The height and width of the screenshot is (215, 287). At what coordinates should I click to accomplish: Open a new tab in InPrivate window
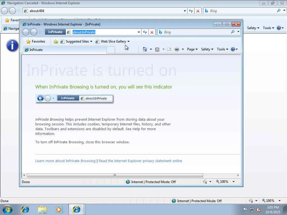(110, 50)
